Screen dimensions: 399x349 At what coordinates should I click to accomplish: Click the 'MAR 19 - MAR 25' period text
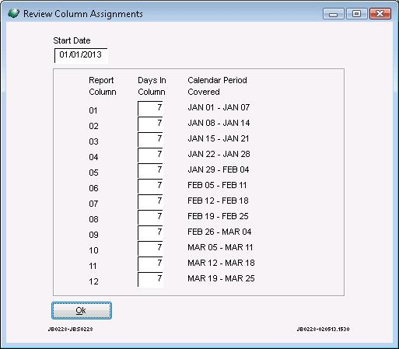221,278
